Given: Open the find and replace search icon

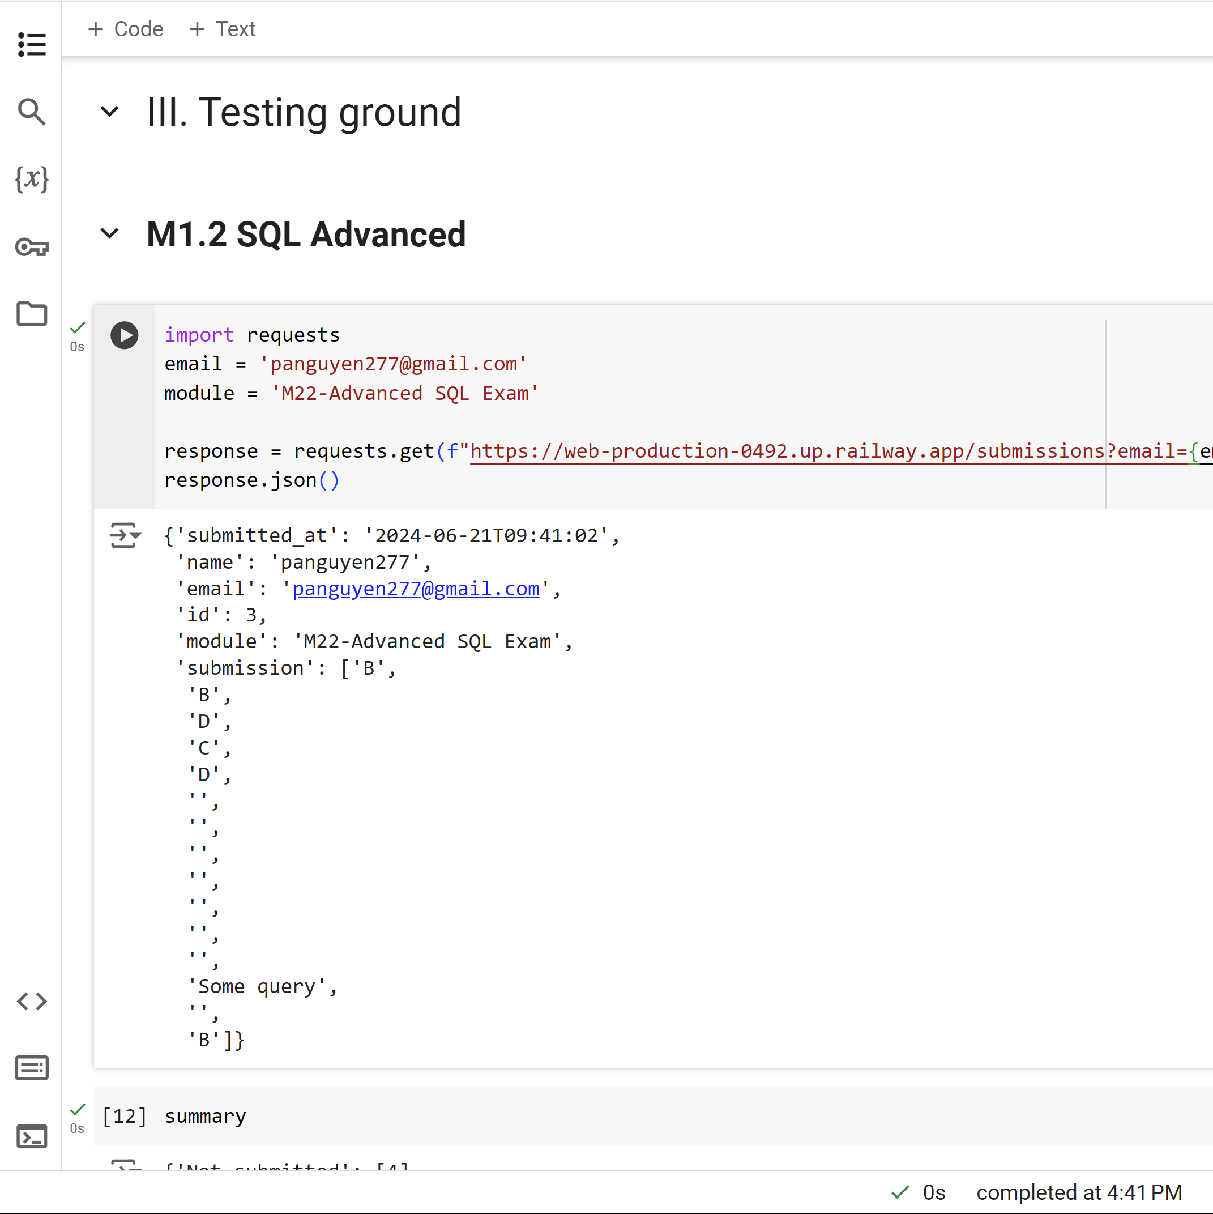Looking at the screenshot, I should [x=31, y=112].
